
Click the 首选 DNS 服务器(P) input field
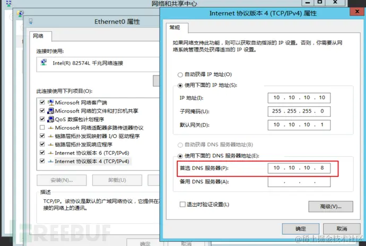pos(299,168)
